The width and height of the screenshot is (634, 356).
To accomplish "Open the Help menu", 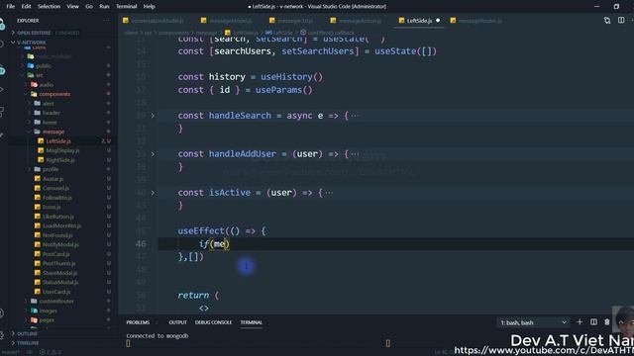I will 149,7.
